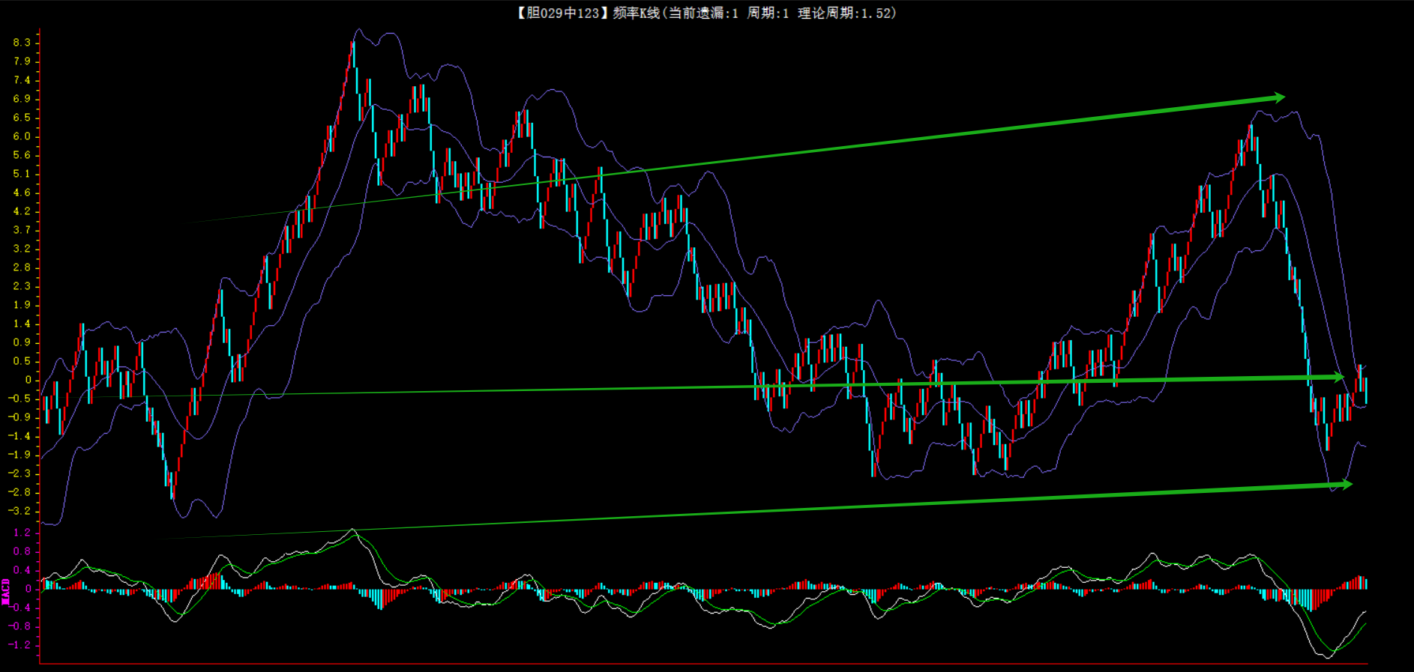Click the 7.4 price axis label
1414x672 pixels.
(x=22, y=80)
